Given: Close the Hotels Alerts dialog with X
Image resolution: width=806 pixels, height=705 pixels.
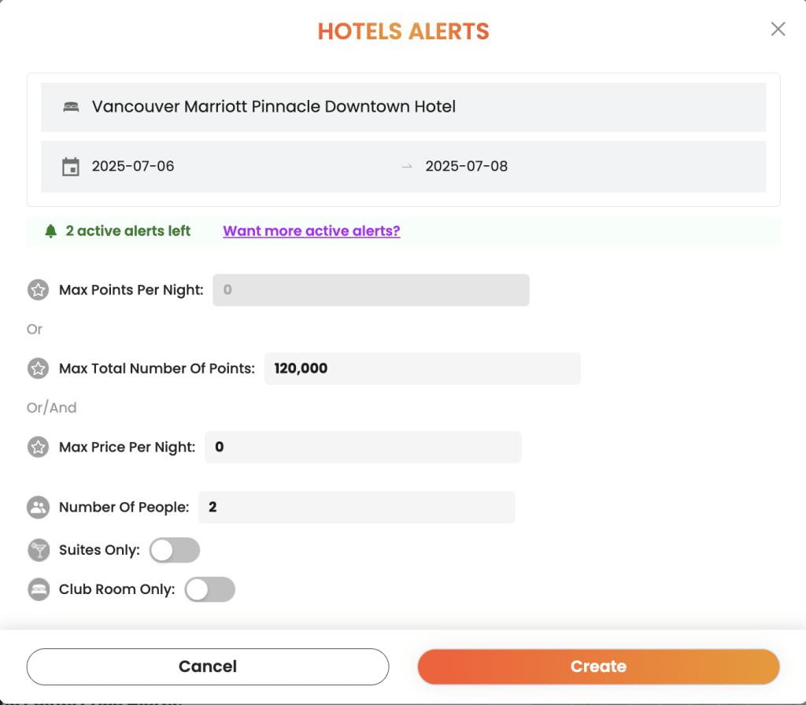Looking at the screenshot, I should pyautogui.click(x=778, y=30).
